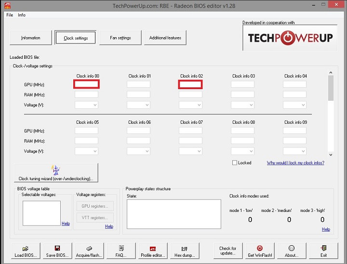Click the Powerplay State list box
Image resolution: width=347 pixels, height=264 pixels.
[x=174, y=214]
